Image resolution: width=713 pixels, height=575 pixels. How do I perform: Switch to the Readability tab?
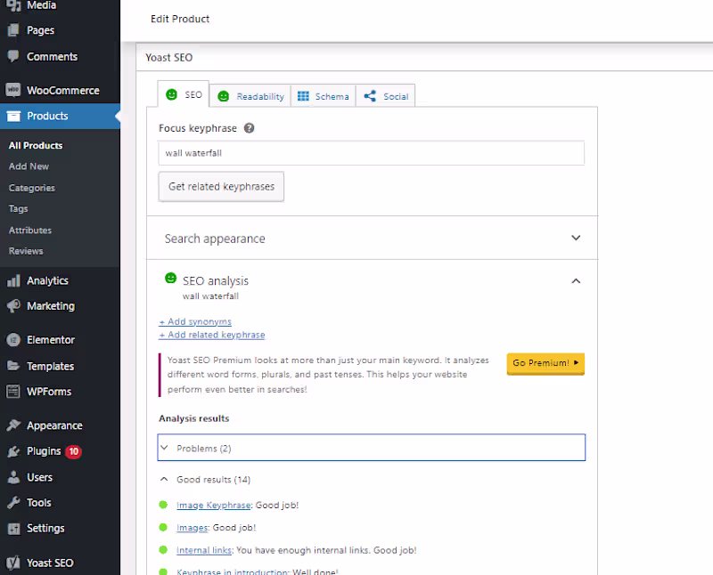[x=250, y=96]
